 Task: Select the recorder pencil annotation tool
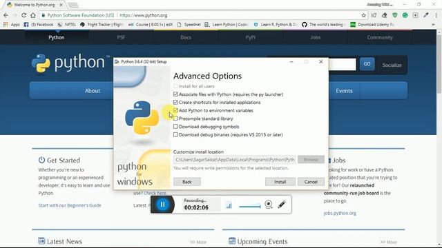282,205
